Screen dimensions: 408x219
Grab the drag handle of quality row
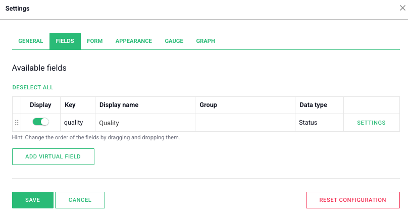(17, 123)
